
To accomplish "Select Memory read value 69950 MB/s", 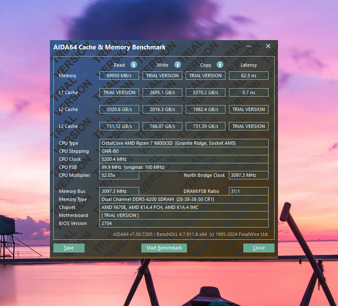I will tap(119, 76).
